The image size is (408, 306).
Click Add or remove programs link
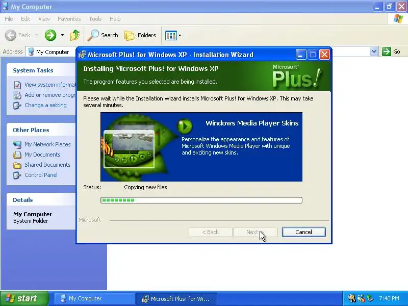tap(50, 95)
